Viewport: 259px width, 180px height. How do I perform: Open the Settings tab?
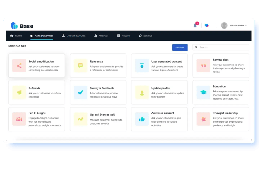pyautogui.click(x=145, y=36)
